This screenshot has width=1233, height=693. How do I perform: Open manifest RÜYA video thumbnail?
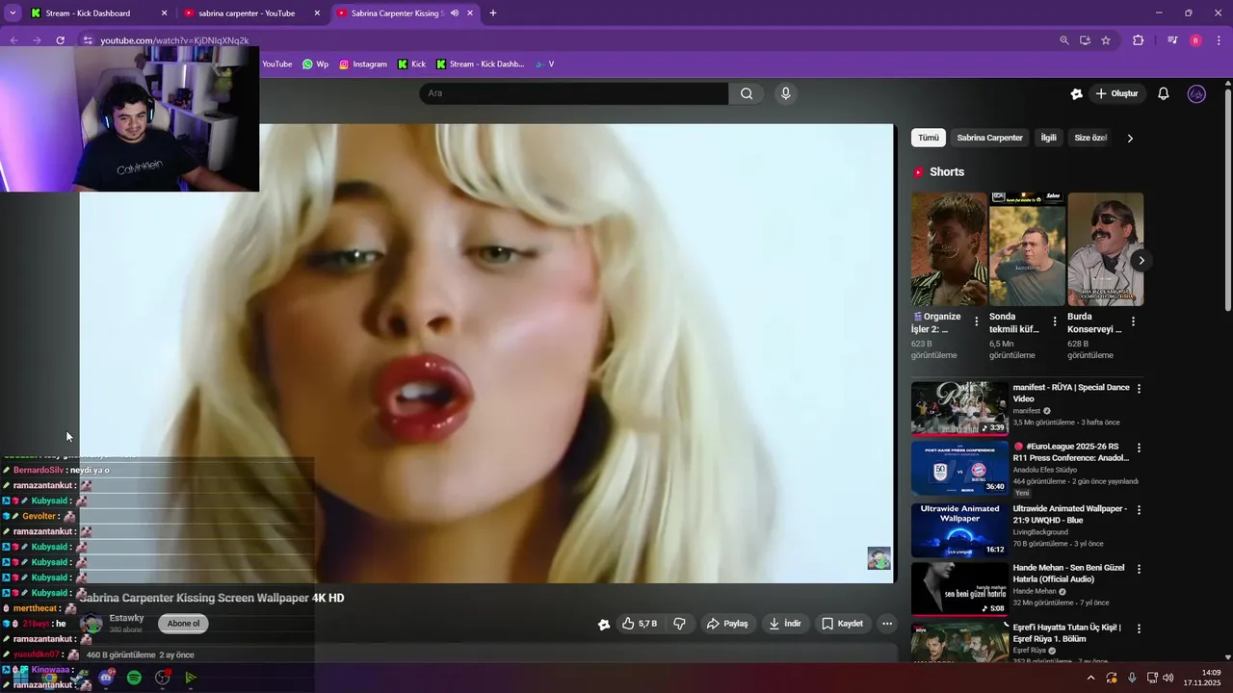point(959,409)
